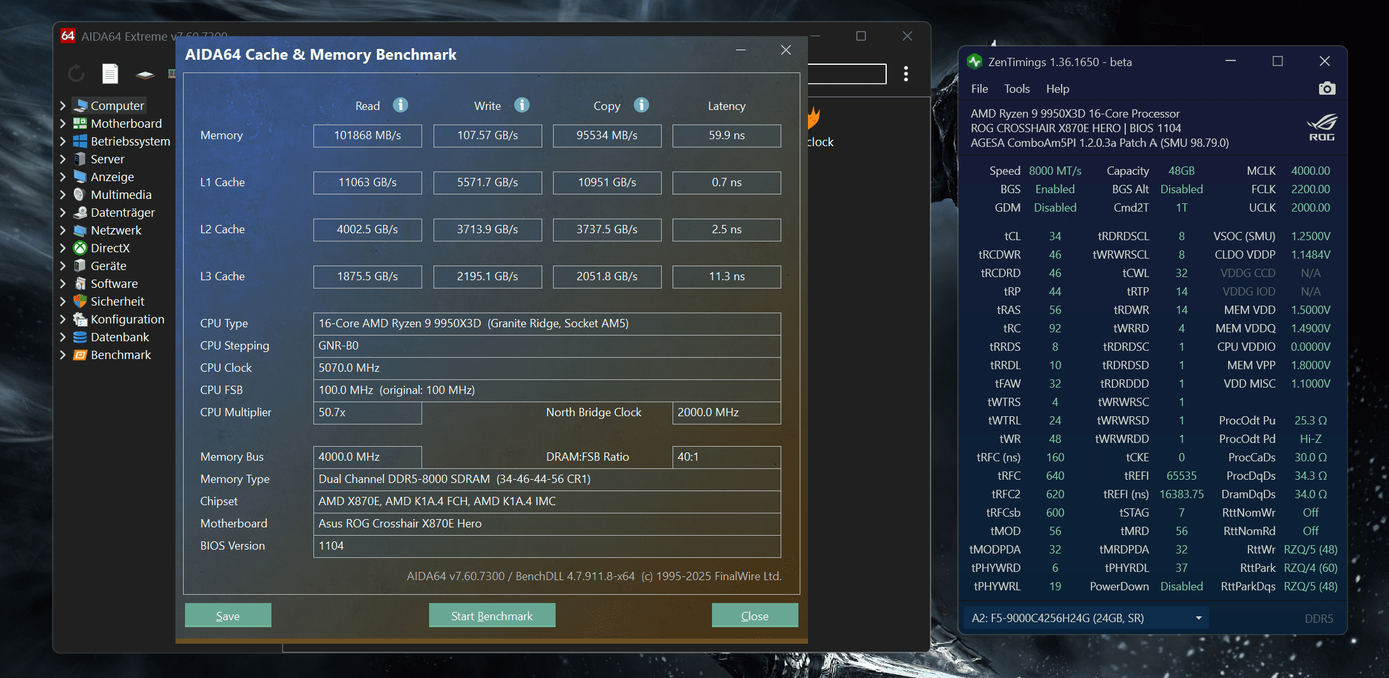Click the Copy info icon
Image resolution: width=1389 pixels, height=678 pixels.
click(x=641, y=105)
